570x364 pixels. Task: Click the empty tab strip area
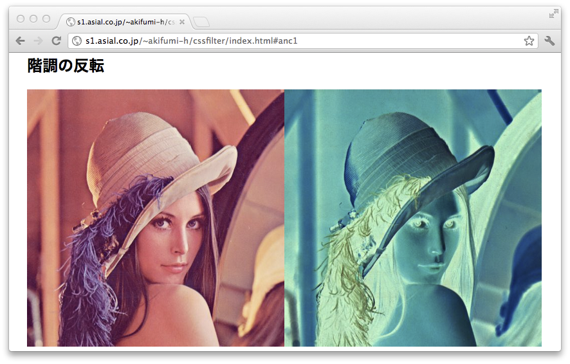click(373, 21)
